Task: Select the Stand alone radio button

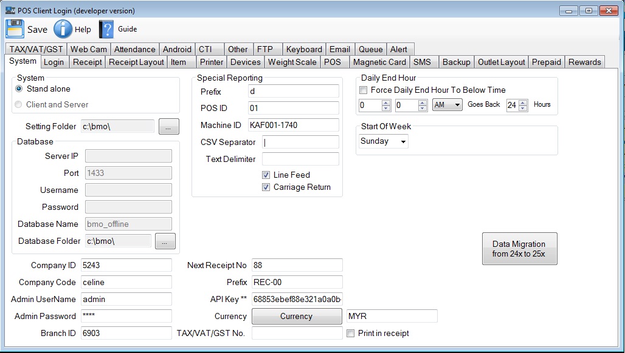Action: point(19,89)
